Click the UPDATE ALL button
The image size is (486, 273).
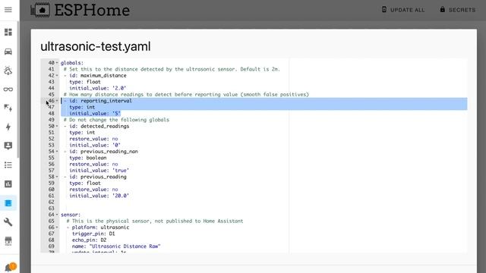click(403, 10)
